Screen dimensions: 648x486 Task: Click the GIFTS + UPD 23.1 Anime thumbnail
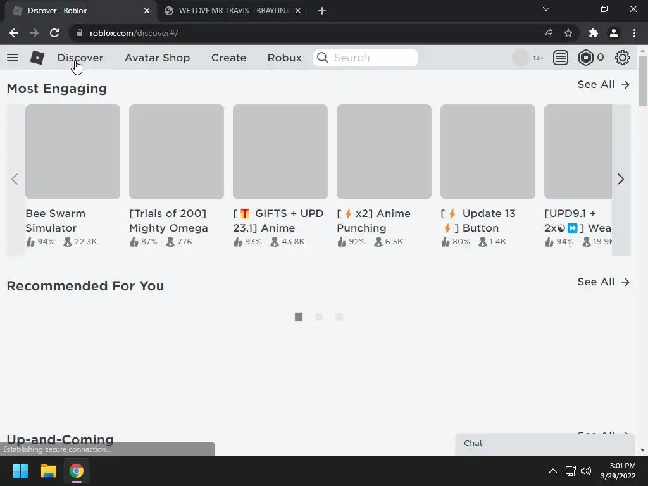point(280,152)
